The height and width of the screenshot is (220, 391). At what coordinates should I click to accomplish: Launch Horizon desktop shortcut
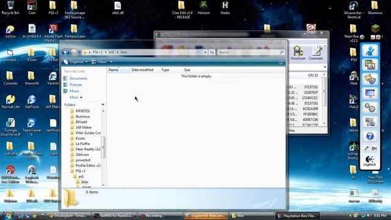[203, 7]
